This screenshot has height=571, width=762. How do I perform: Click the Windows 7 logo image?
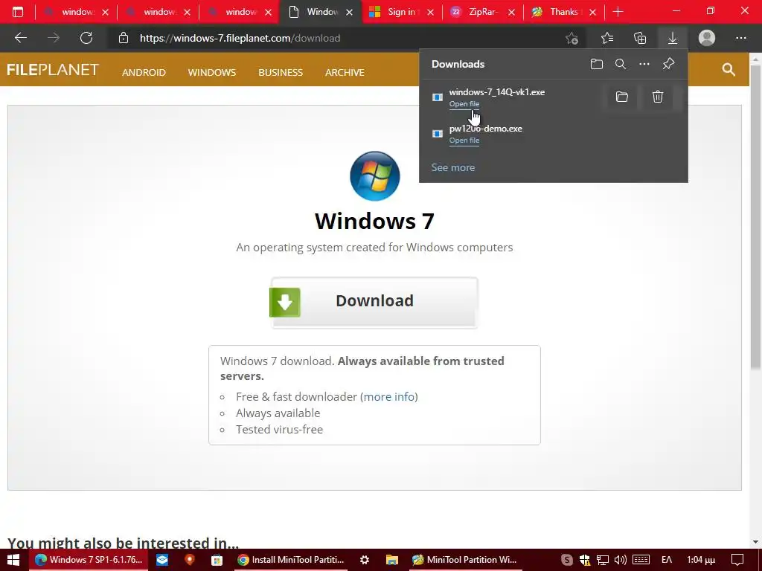pyautogui.click(x=375, y=175)
